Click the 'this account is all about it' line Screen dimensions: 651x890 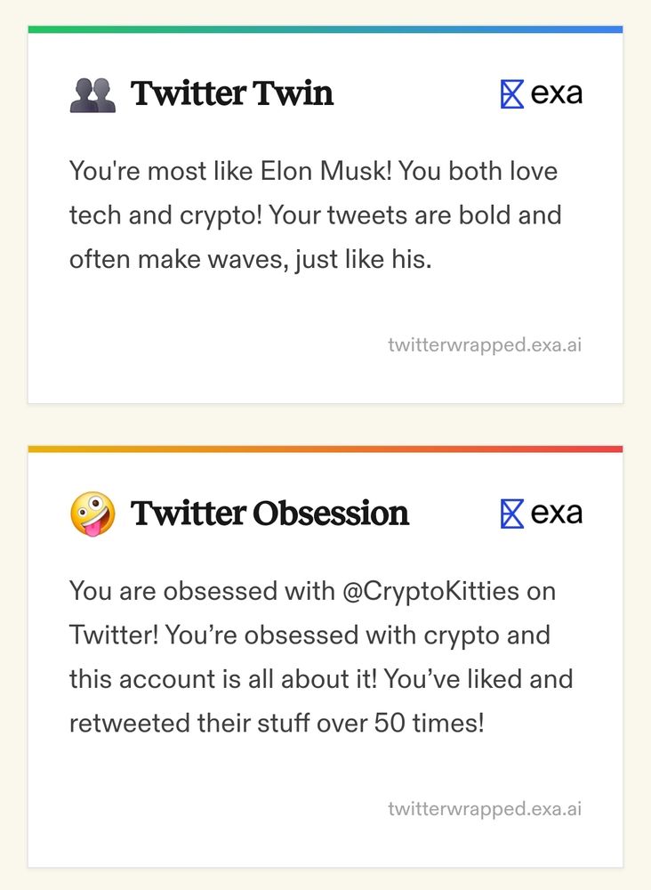point(321,679)
